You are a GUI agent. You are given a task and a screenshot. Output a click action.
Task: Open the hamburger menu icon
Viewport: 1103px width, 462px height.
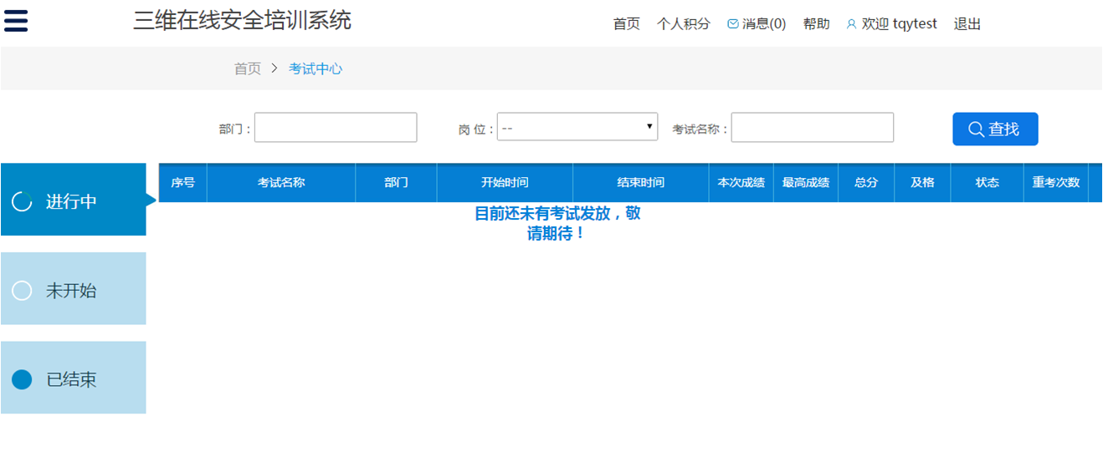(16, 19)
